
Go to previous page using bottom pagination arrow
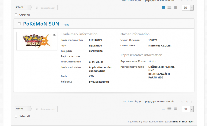point(182,102)
